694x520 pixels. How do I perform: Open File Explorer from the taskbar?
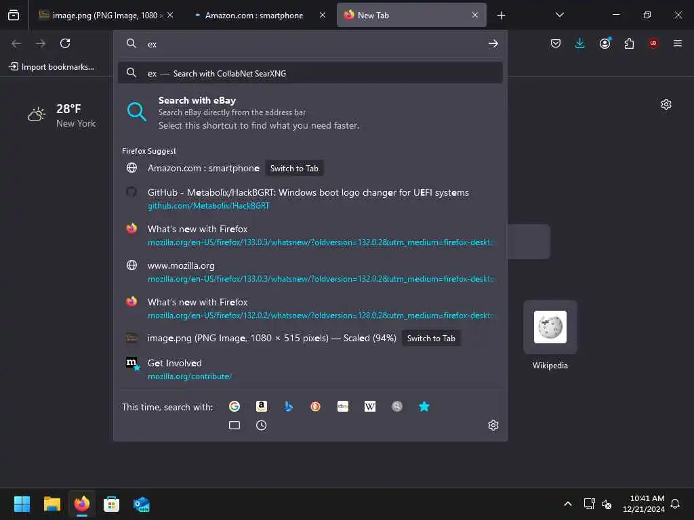(52, 504)
